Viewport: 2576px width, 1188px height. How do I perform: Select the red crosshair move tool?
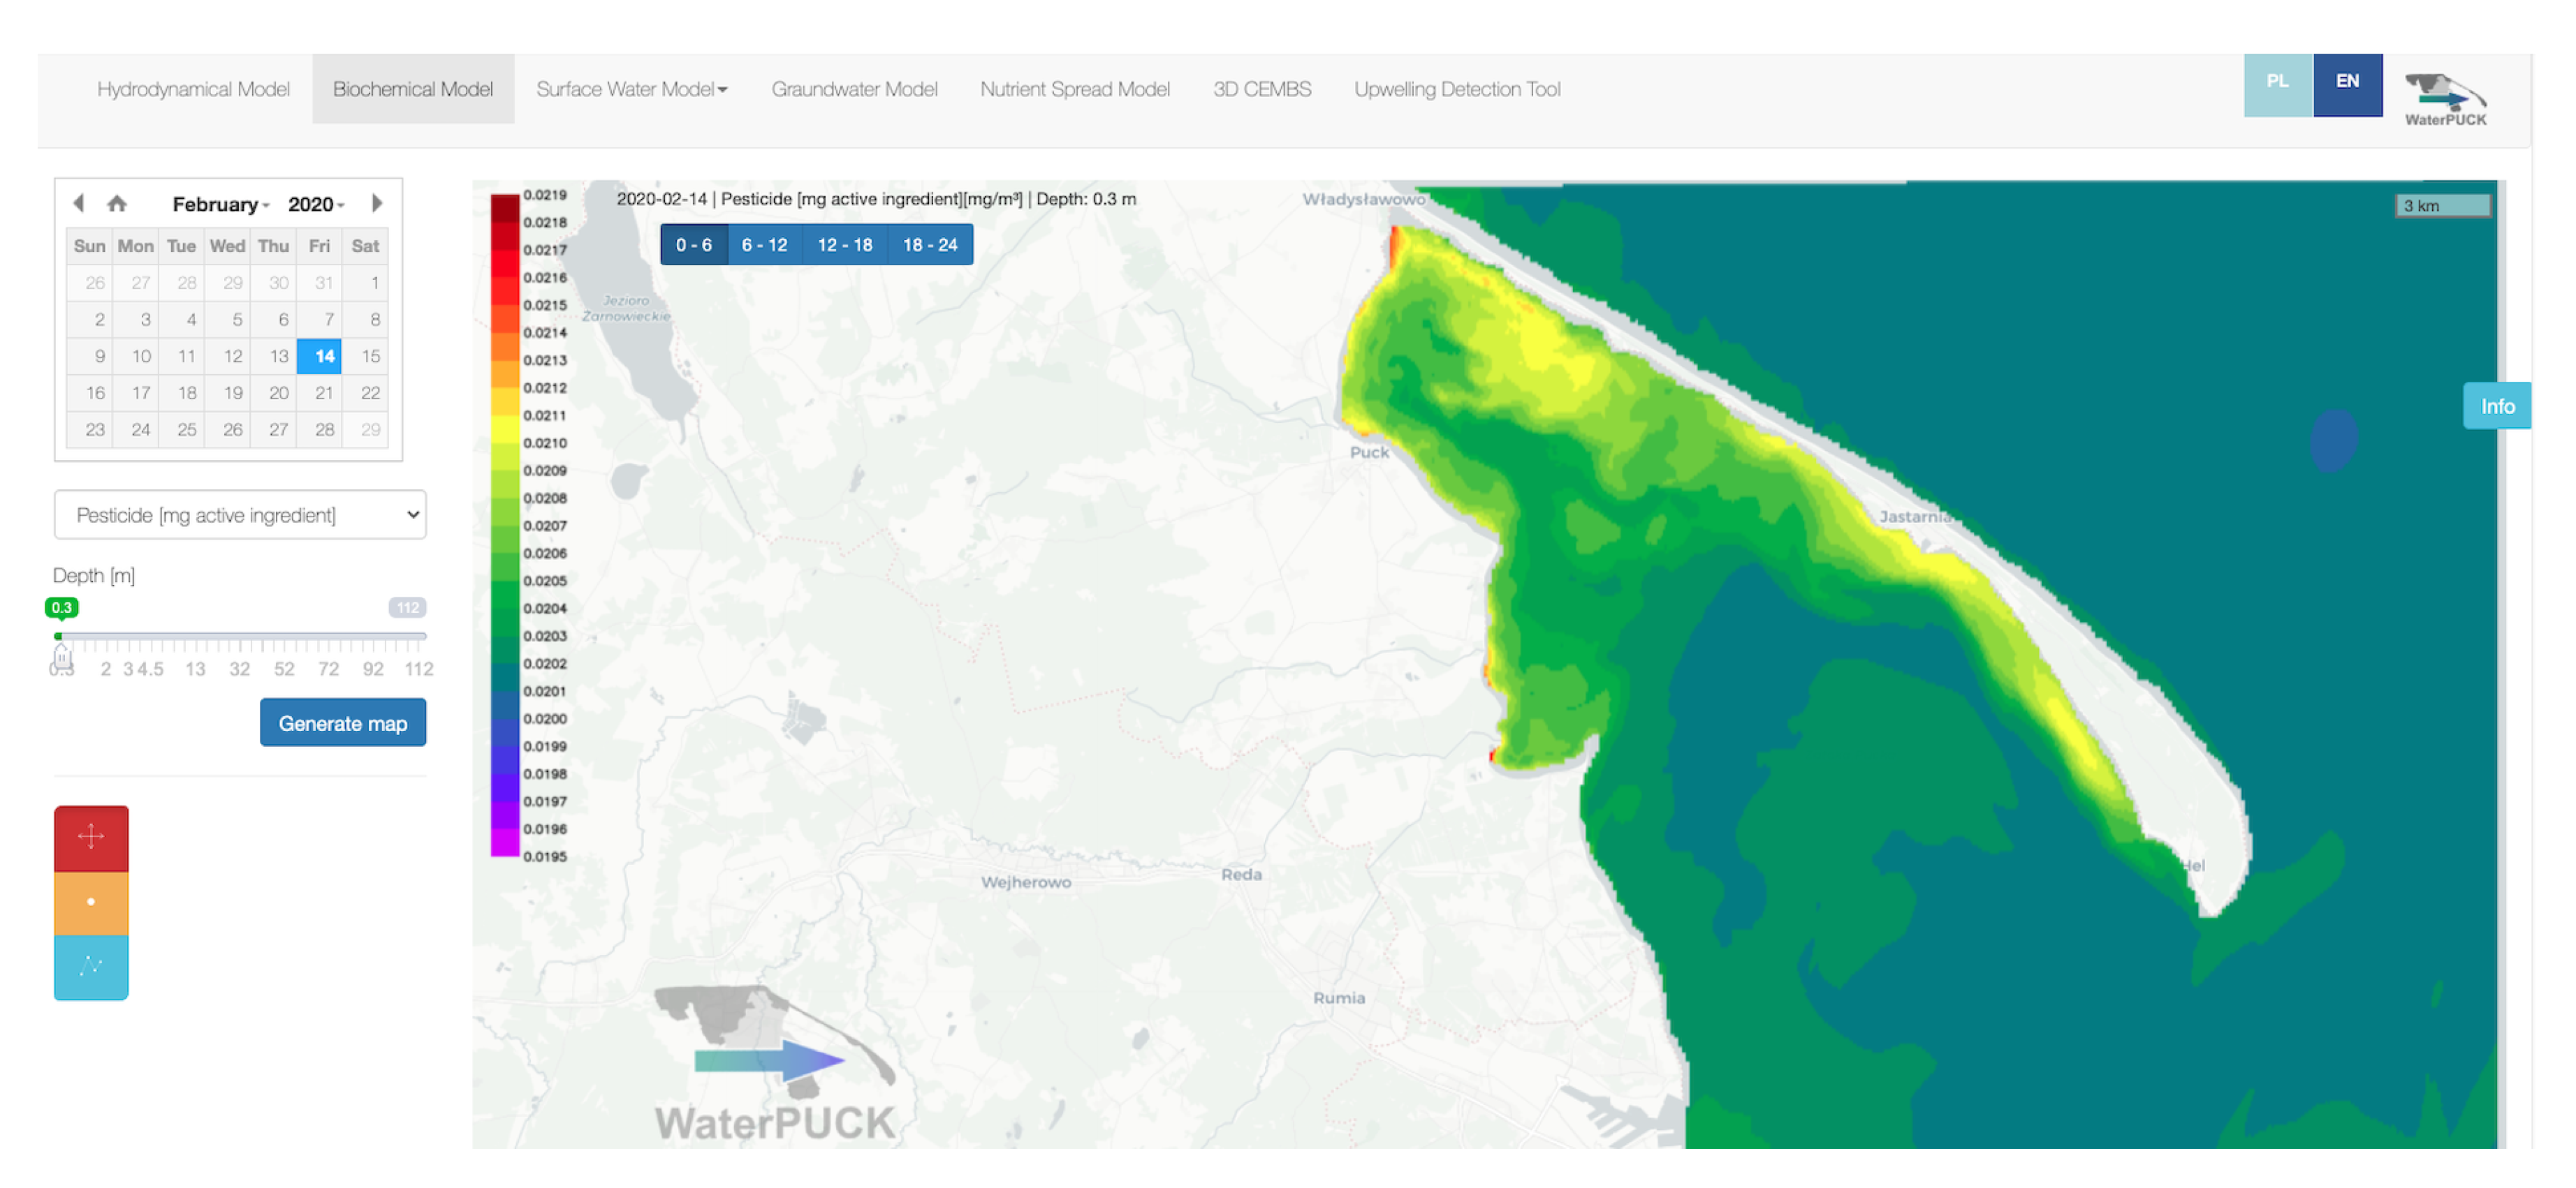(91, 838)
